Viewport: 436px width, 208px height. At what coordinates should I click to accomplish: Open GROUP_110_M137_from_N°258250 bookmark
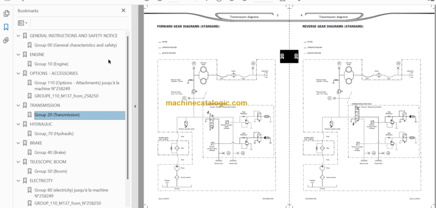pyautogui.click(x=68, y=203)
